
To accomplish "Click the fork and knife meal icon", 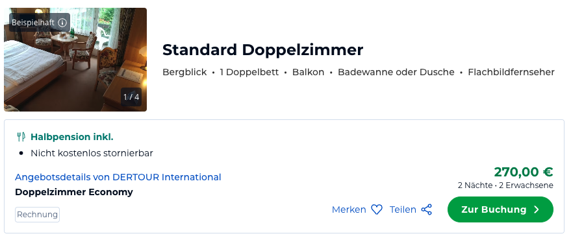I will (x=21, y=137).
